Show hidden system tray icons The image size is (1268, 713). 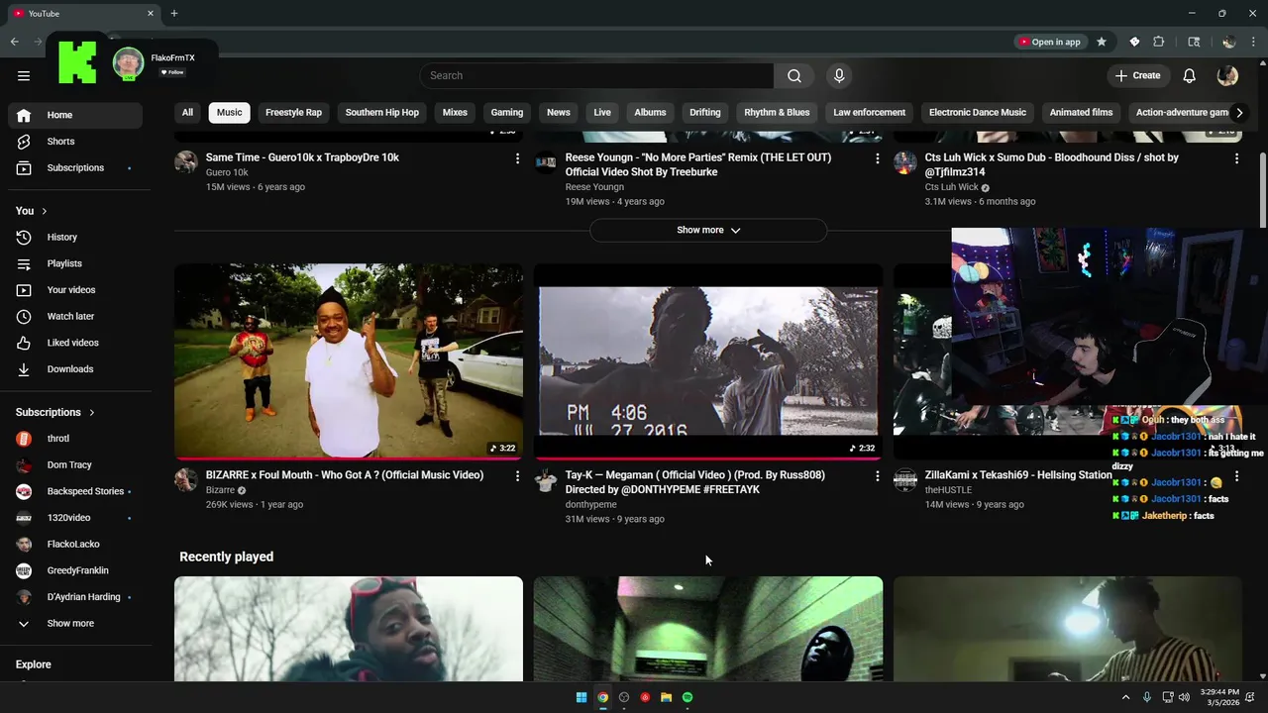pos(1126,697)
